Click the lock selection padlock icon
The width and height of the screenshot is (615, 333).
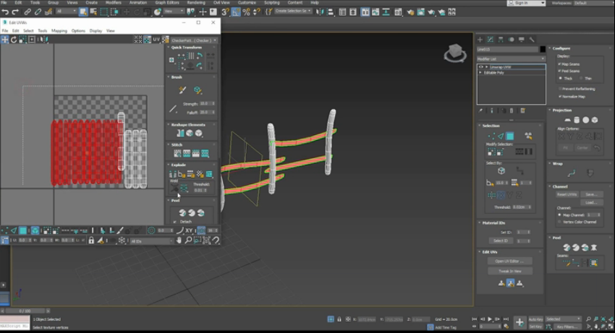[x=91, y=240]
